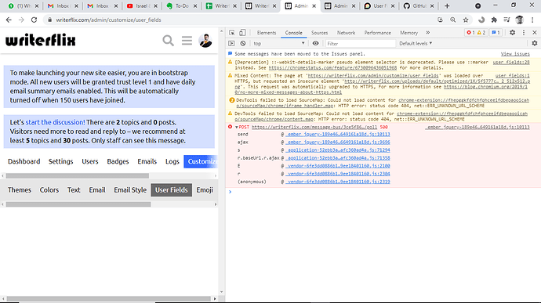Open the Network tab in DevTools
This screenshot has width=541, height=303.
[346, 33]
